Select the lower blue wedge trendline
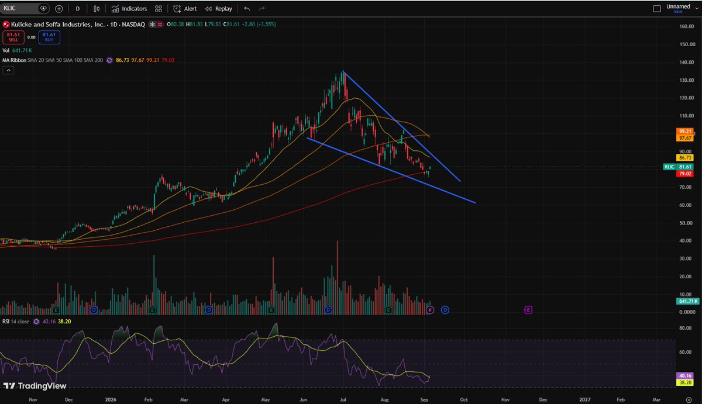The height and width of the screenshot is (404, 702). coord(391,170)
